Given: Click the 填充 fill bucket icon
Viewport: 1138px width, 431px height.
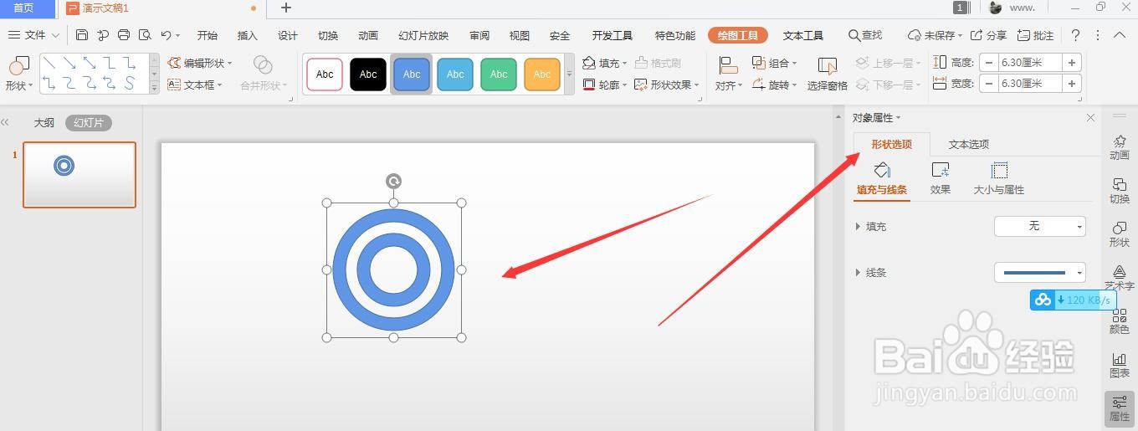Looking at the screenshot, I should (x=589, y=63).
